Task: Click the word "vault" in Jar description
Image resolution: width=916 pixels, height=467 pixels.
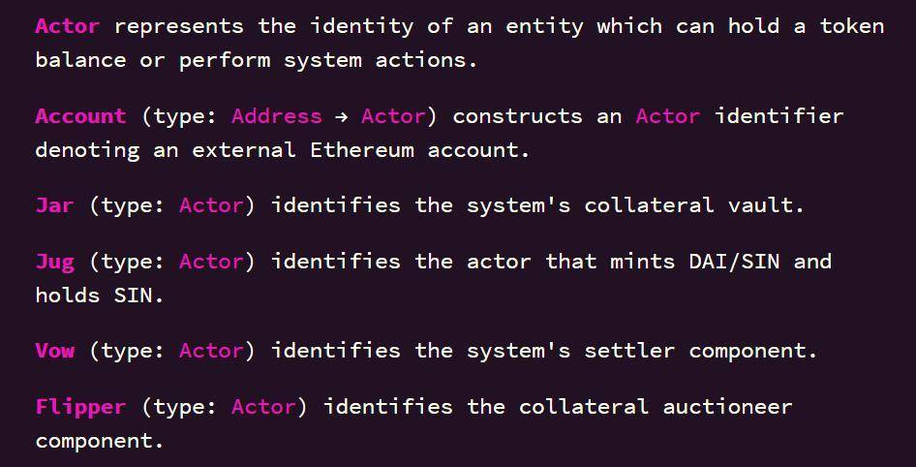Action: coord(765,205)
